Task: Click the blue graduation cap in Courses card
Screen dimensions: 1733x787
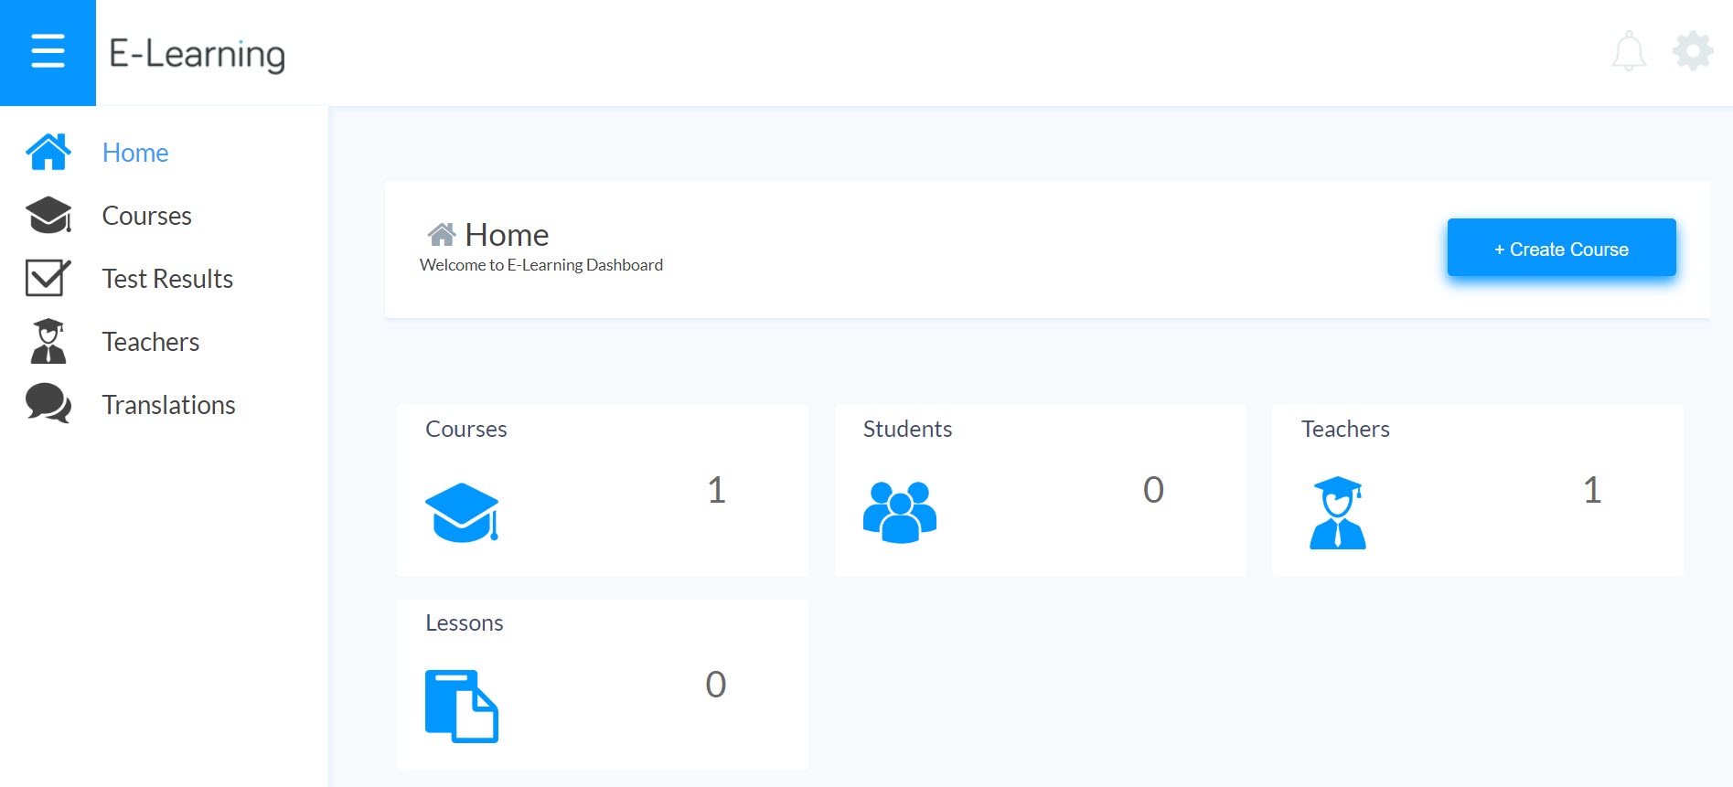Action: [x=462, y=512]
